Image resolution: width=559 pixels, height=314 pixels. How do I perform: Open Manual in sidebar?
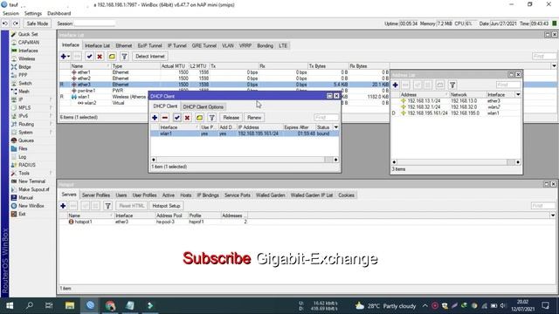click(x=25, y=198)
